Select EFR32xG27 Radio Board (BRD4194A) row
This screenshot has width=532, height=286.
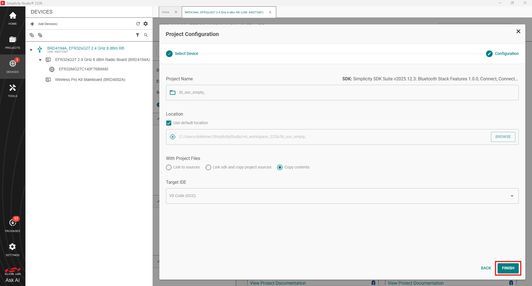(103, 60)
